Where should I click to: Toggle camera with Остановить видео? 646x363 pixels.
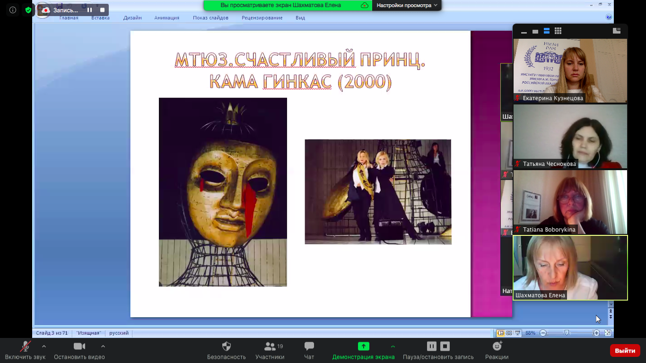pyautogui.click(x=79, y=350)
